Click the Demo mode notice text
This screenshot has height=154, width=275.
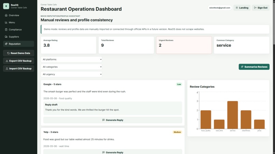tap(124, 29)
